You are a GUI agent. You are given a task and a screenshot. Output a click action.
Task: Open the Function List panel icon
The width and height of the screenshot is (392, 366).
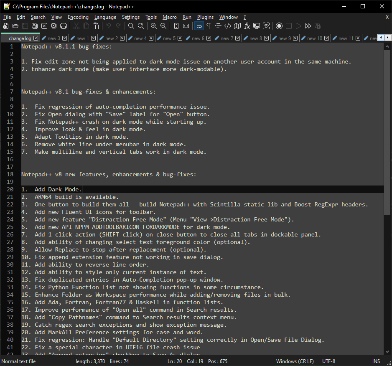(247, 26)
